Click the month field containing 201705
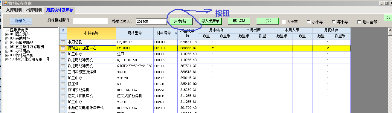This screenshot has height=113, width=392. (x=151, y=22)
